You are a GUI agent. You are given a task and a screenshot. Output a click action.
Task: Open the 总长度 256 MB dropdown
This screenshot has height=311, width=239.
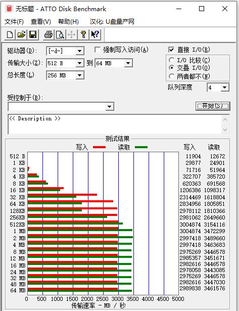(x=80, y=75)
